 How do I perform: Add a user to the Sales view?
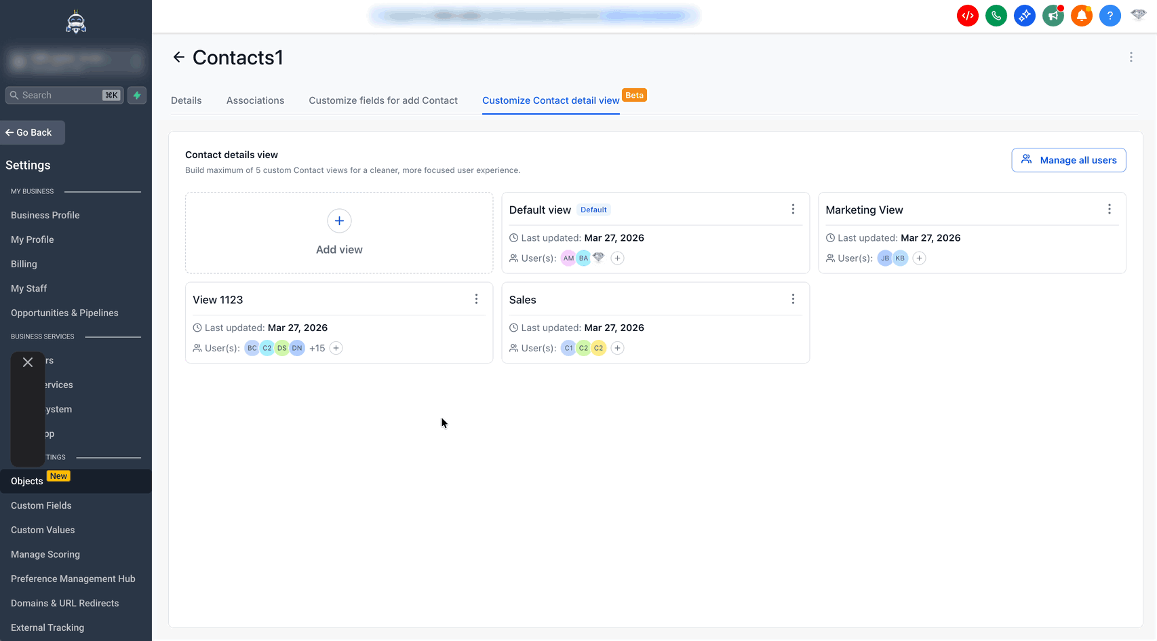[x=617, y=348]
